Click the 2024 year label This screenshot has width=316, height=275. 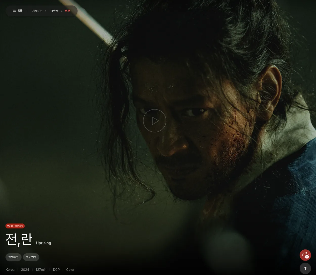25,270
